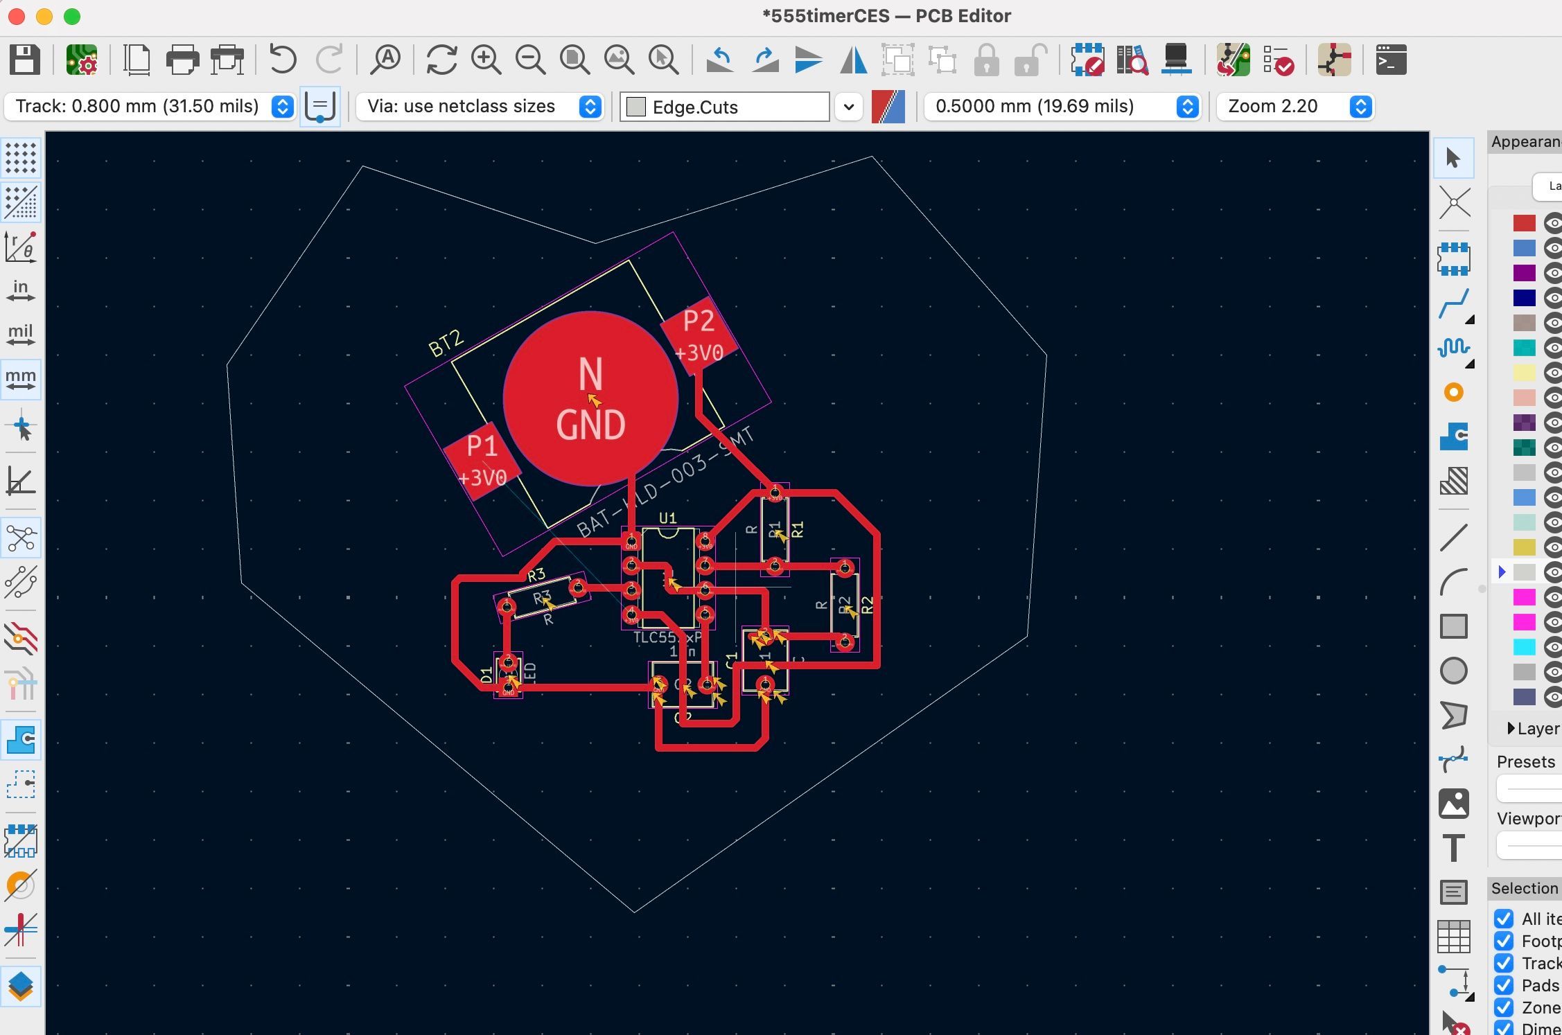Screen dimensions: 1562x1035
Task: Undo the last edit
Action: (x=283, y=60)
